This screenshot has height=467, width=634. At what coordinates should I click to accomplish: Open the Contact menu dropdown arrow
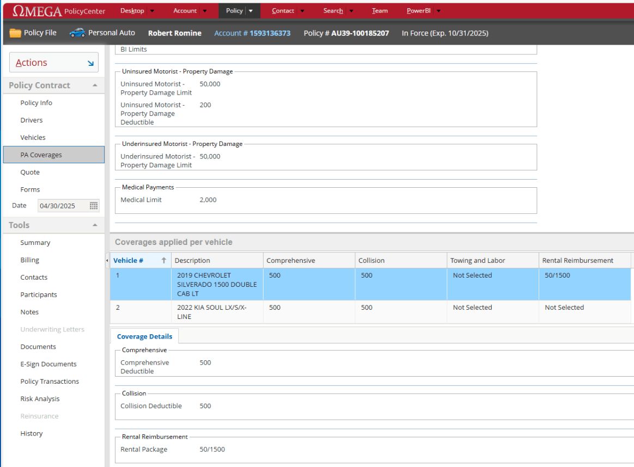click(302, 11)
